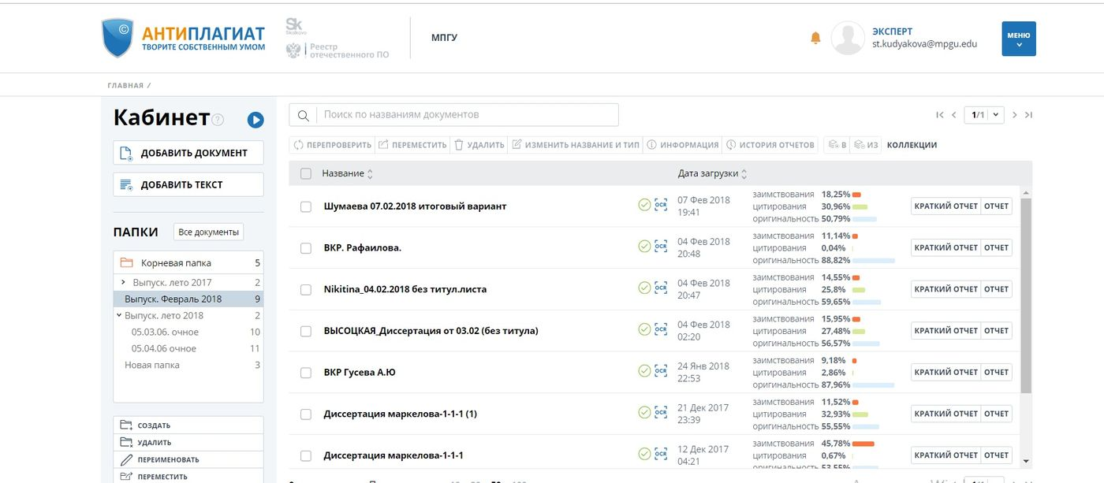Click the ДОБАВИТЬ ДОКУМЕНТ button
The height and width of the screenshot is (483, 1104).
click(188, 153)
